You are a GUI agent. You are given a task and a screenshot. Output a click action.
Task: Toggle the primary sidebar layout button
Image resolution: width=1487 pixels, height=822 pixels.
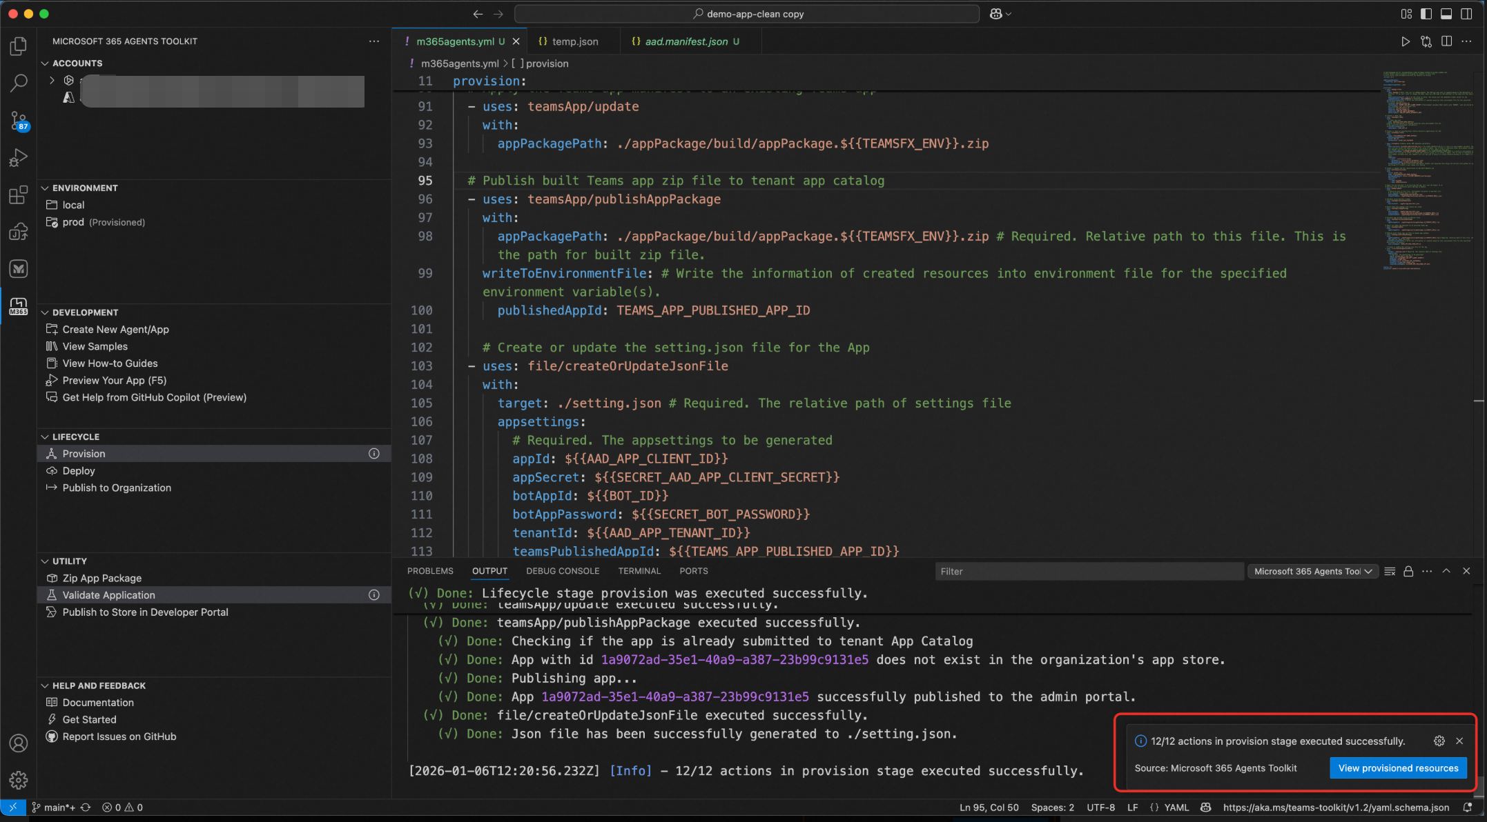click(1426, 14)
